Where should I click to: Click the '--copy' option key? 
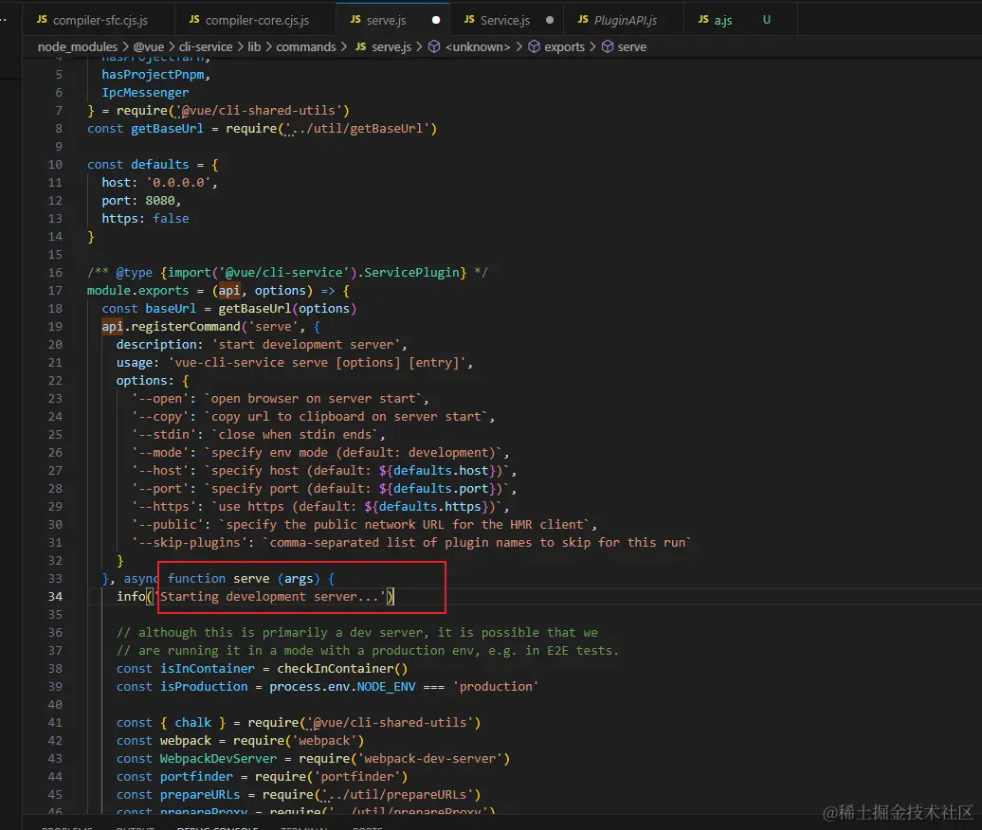(159, 417)
